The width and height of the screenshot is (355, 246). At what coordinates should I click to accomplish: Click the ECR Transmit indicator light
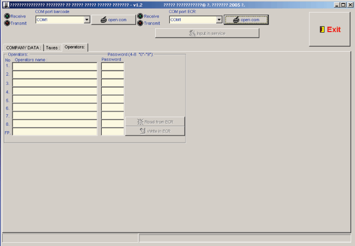[140, 23]
